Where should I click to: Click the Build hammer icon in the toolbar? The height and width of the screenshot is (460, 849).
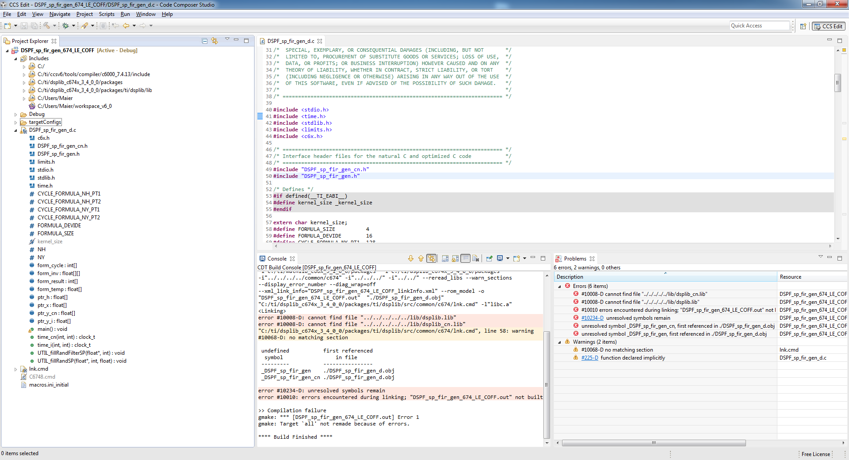click(46, 26)
